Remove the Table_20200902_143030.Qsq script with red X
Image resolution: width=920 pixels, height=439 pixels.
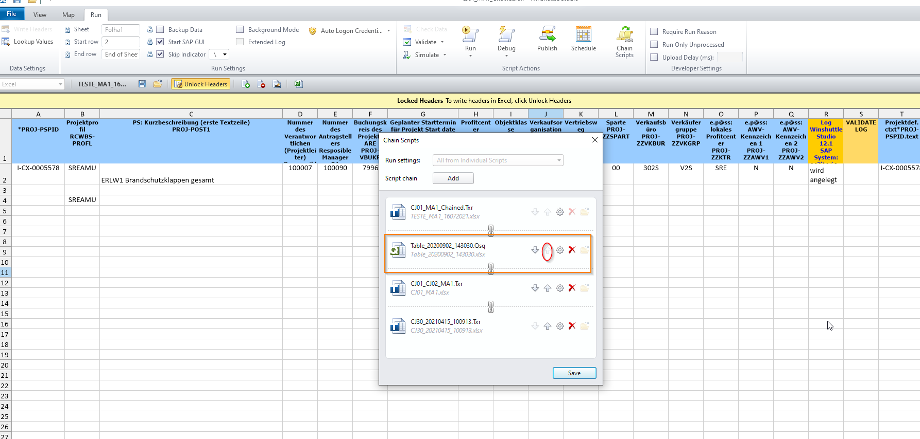pyautogui.click(x=572, y=250)
